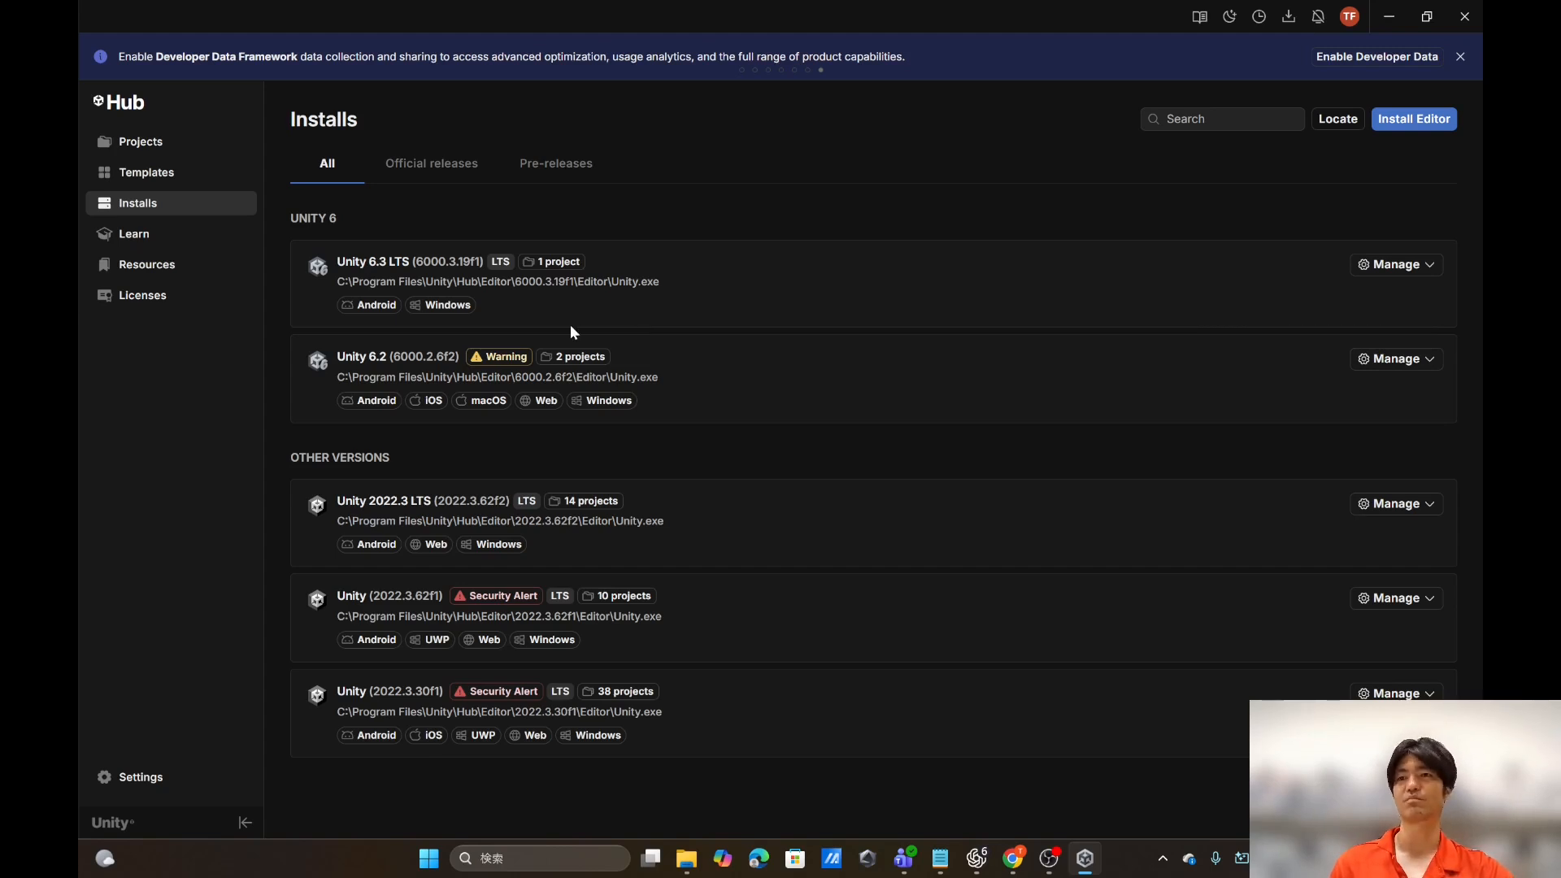This screenshot has width=1561, height=878.
Task: Click the Search installs field
Action: (x=1222, y=119)
